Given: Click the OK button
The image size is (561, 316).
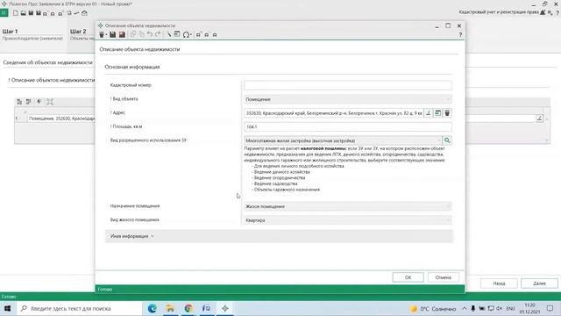Looking at the screenshot, I should coord(408,277).
